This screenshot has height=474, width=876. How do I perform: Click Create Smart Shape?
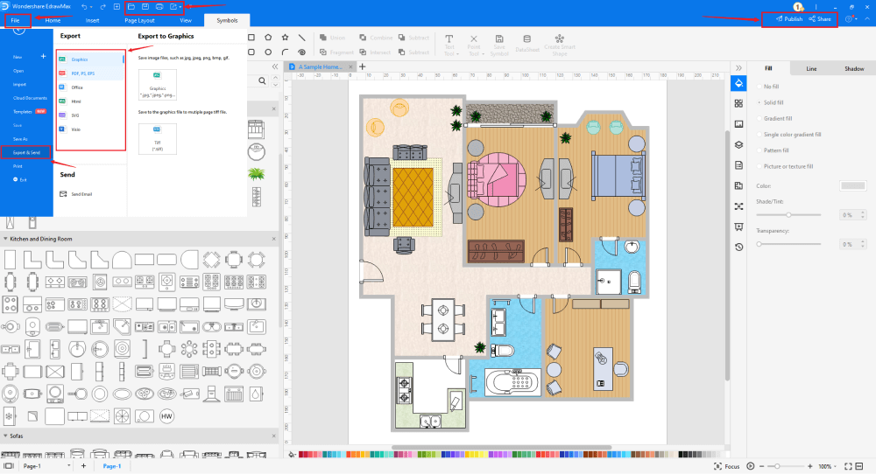coord(559,45)
